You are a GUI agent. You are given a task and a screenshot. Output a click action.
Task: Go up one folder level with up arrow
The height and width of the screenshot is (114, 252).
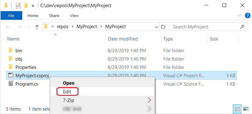tap(37, 27)
